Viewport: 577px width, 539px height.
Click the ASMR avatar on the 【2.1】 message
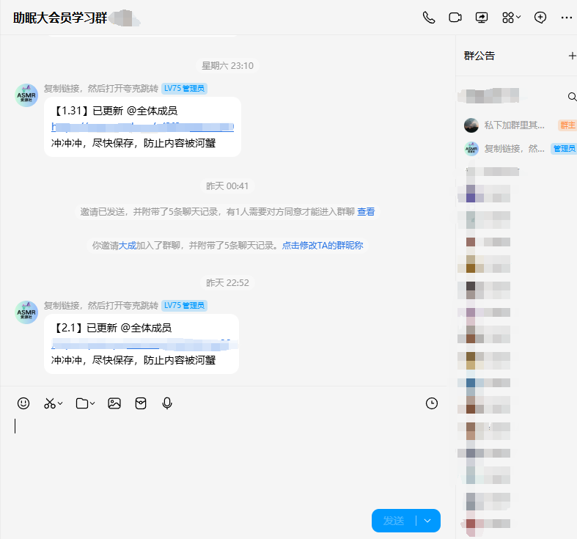coord(26,312)
